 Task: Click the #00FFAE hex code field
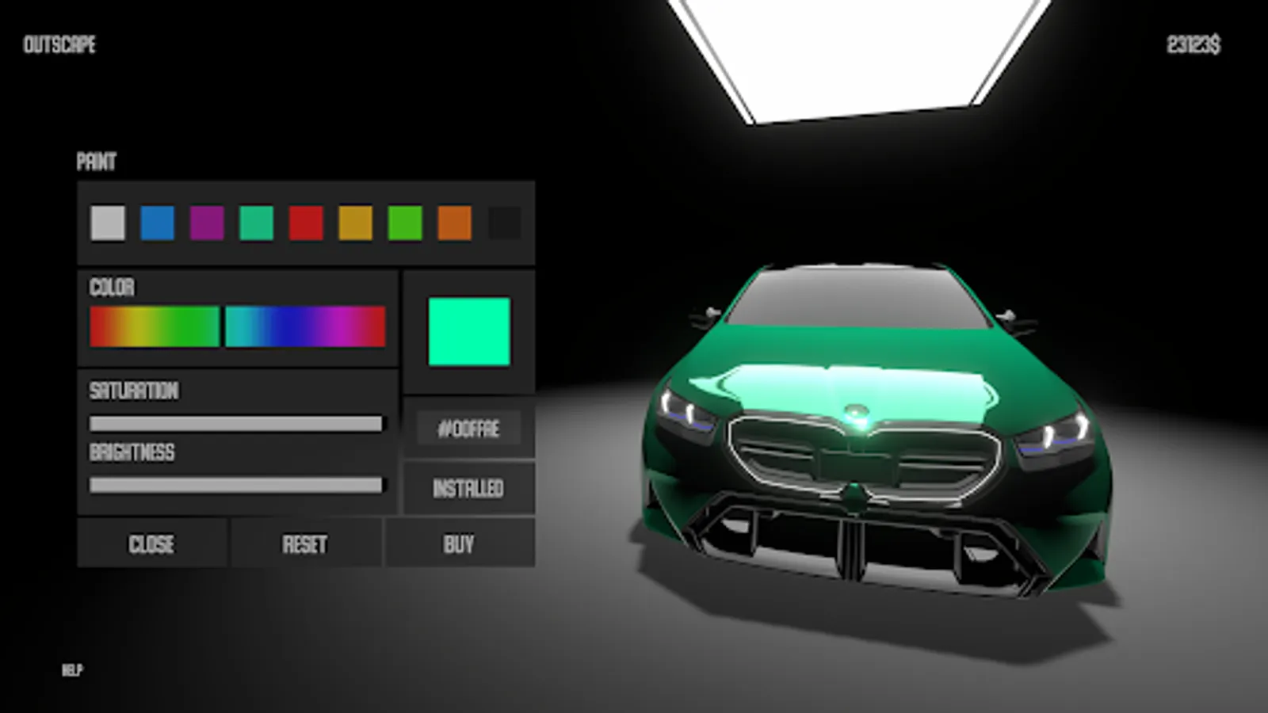(x=468, y=429)
